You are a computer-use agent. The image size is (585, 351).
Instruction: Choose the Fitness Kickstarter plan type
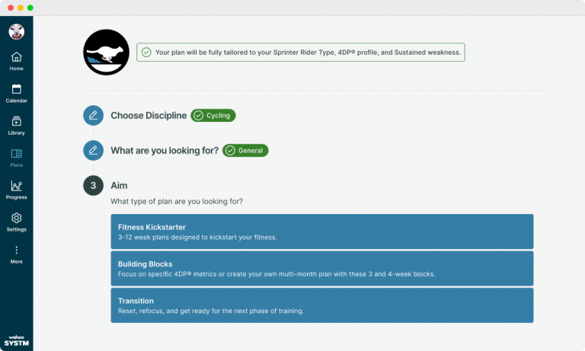coord(322,231)
